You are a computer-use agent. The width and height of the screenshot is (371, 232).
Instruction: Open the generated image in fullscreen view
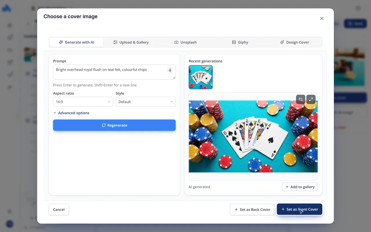[x=311, y=99]
